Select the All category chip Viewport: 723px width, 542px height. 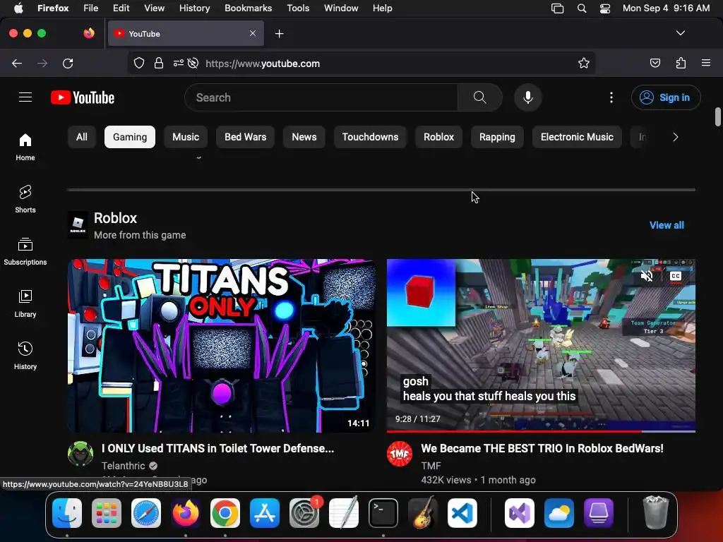pos(82,137)
